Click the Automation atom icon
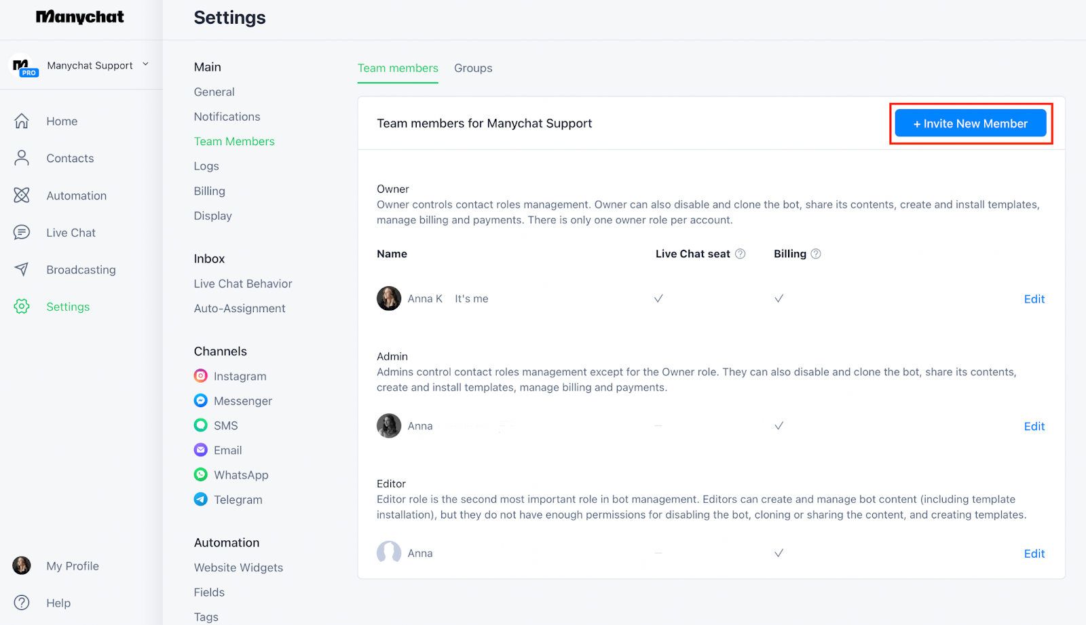1086x625 pixels. pos(22,195)
